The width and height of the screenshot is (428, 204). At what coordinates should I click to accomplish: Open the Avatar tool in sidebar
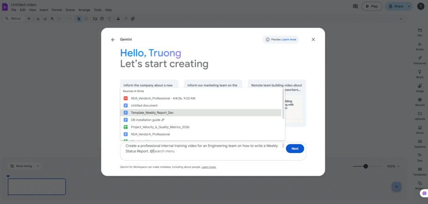(x=420, y=46)
